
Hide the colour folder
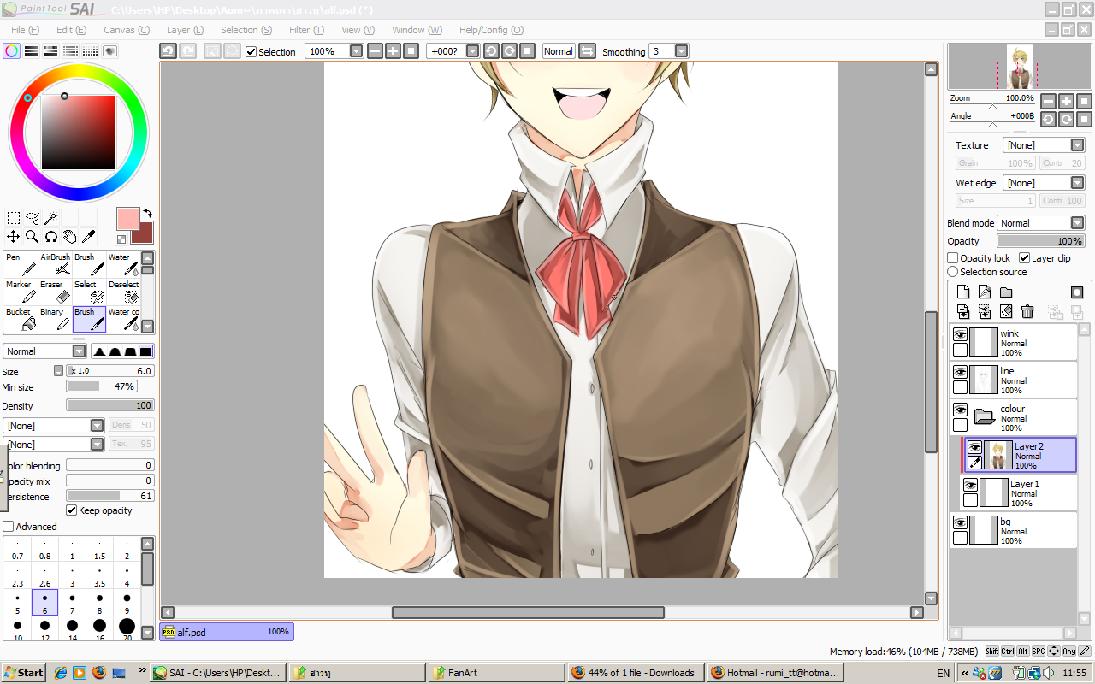point(961,410)
